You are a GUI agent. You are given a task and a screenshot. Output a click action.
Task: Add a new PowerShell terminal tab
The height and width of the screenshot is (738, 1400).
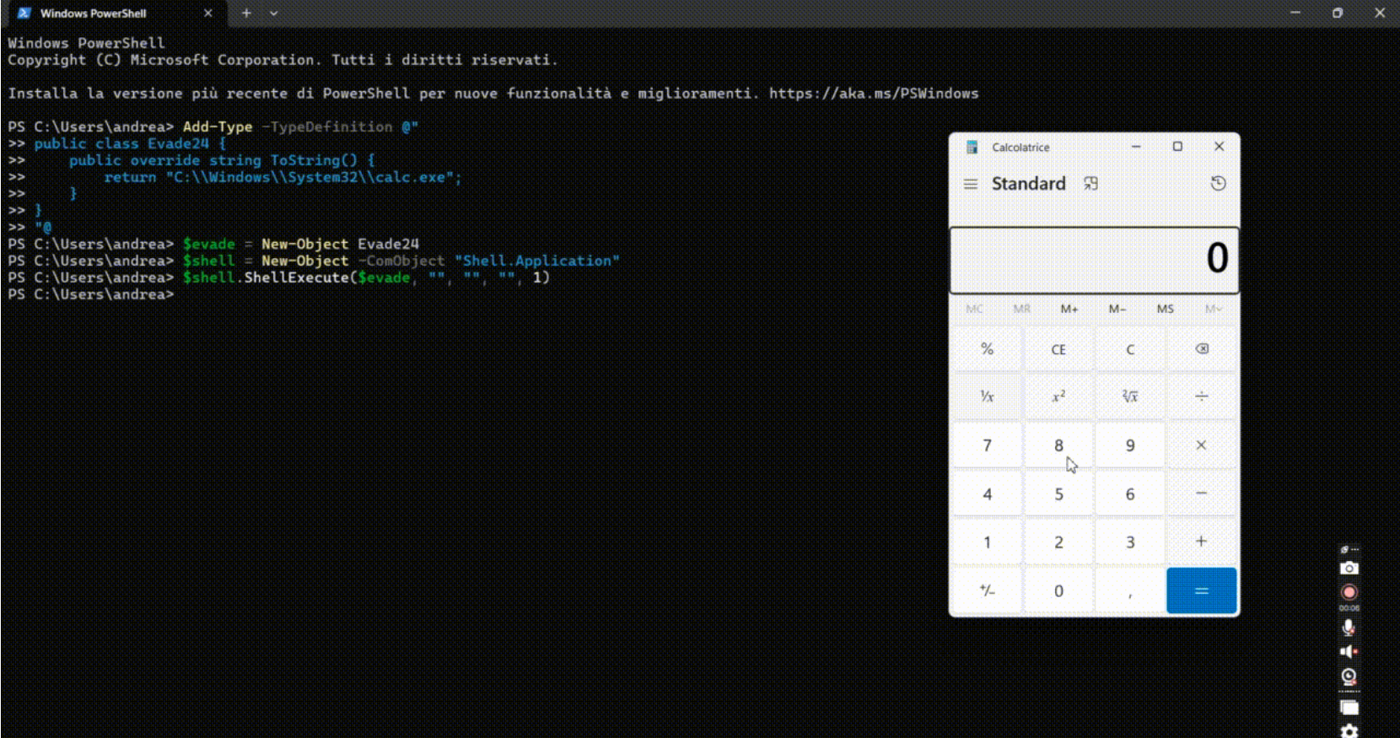pyautogui.click(x=246, y=13)
